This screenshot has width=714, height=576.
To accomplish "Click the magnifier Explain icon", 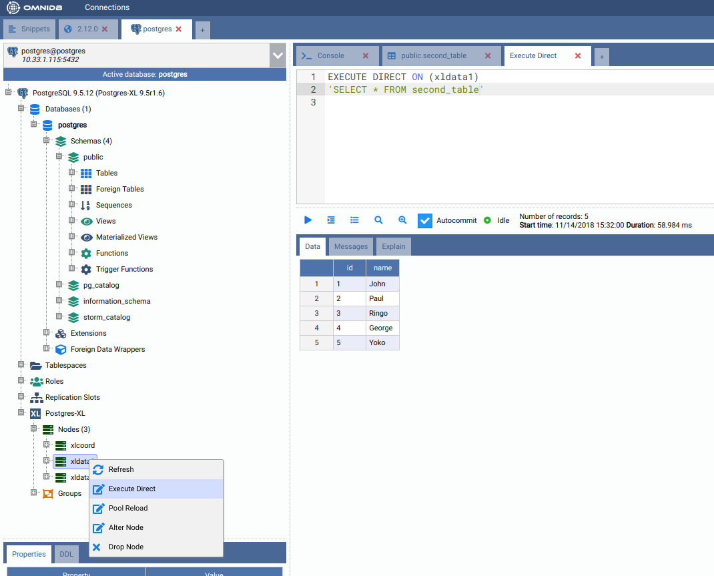I will click(x=378, y=220).
